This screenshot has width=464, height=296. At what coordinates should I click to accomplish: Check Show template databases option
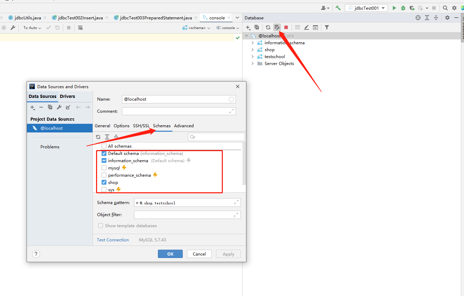click(101, 225)
